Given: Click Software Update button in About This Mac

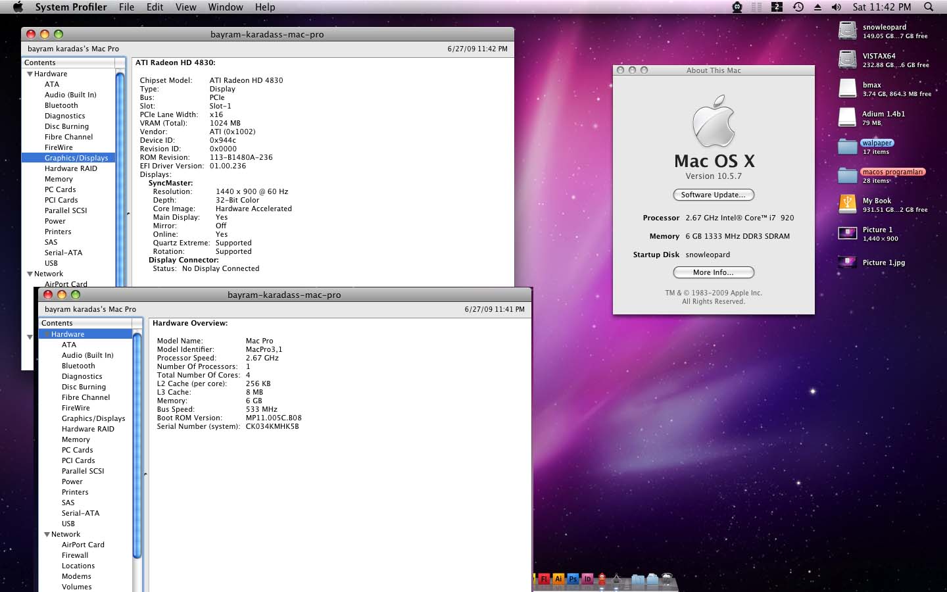Looking at the screenshot, I should click(x=714, y=195).
